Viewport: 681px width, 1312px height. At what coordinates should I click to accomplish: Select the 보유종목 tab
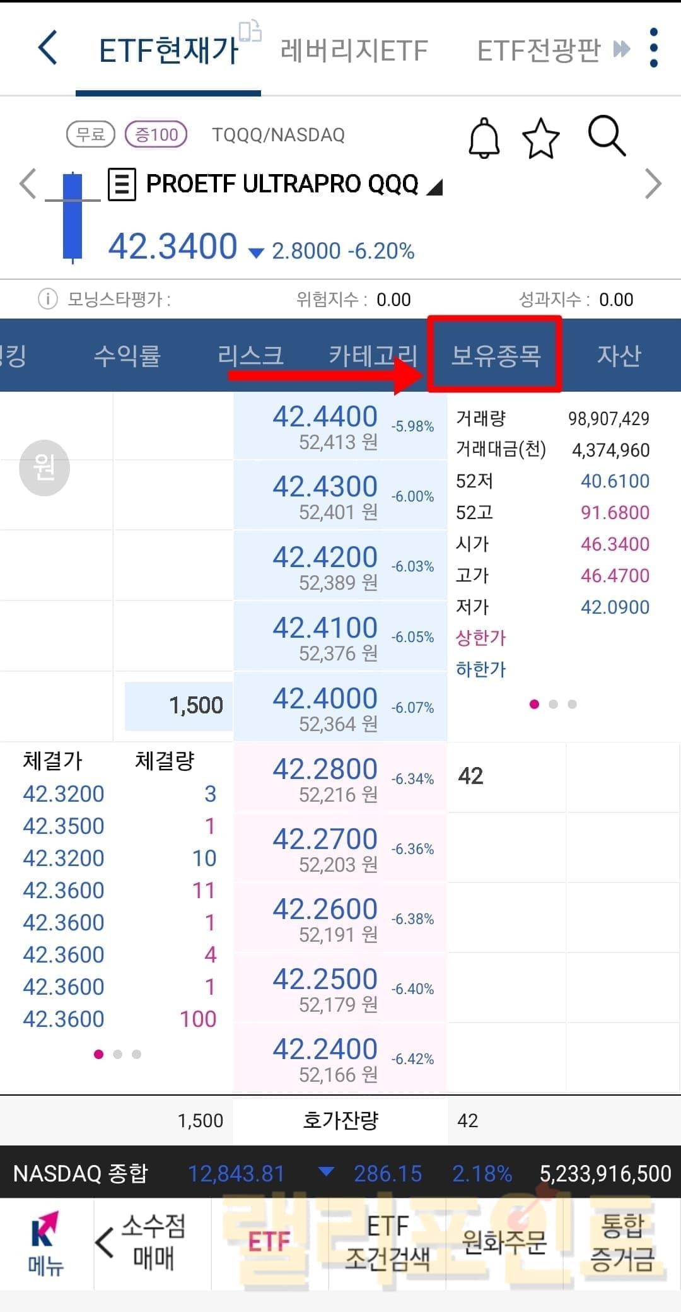point(496,355)
